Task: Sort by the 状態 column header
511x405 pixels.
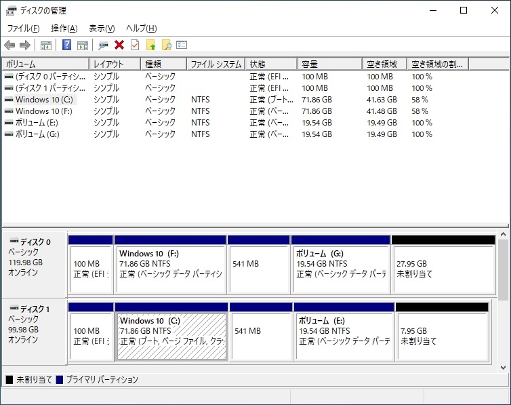Action: pyautogui.click(x=272, y=64)
